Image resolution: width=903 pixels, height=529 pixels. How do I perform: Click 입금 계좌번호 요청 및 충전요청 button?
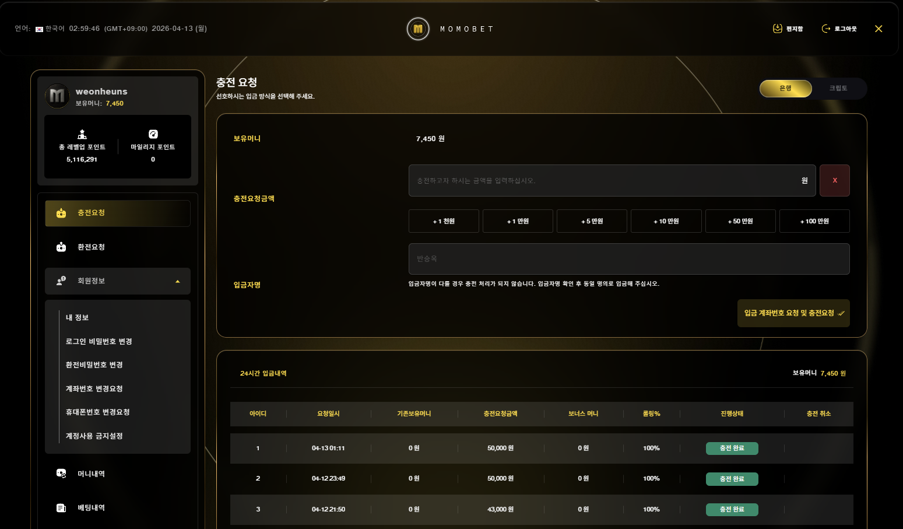click(793, 313)
